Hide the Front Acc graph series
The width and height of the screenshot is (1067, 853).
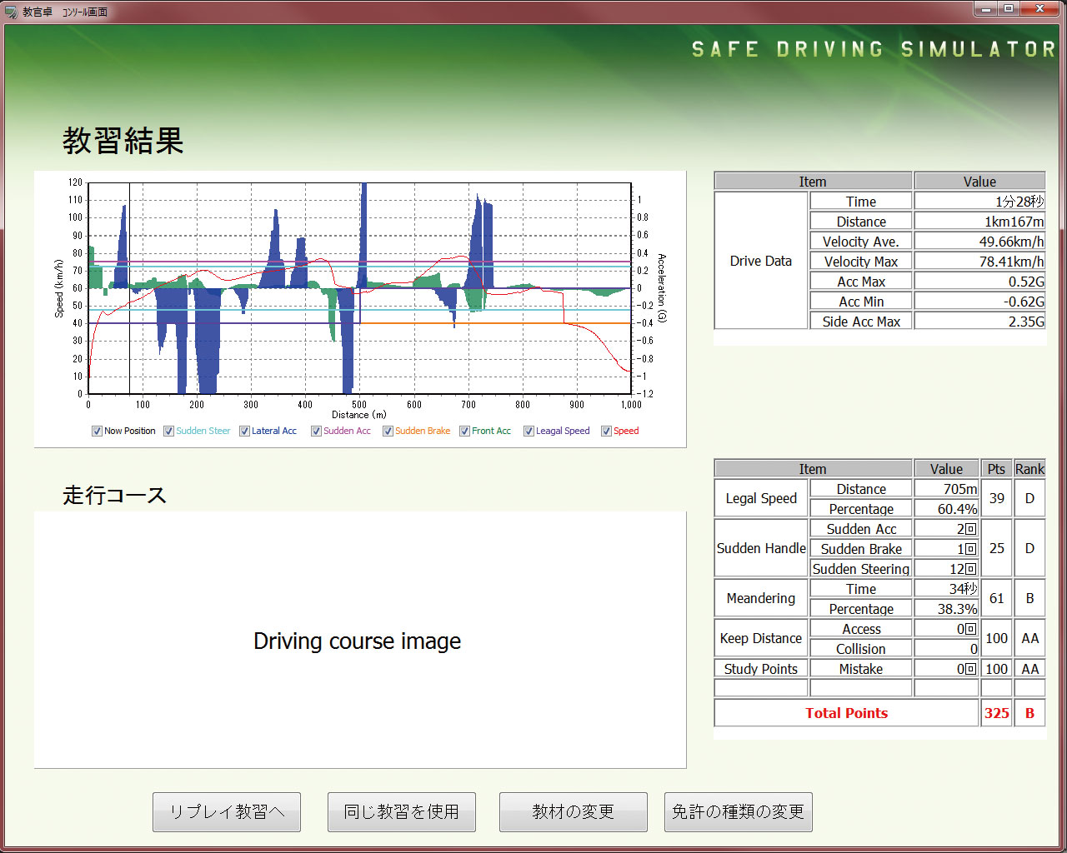[464, 431]
